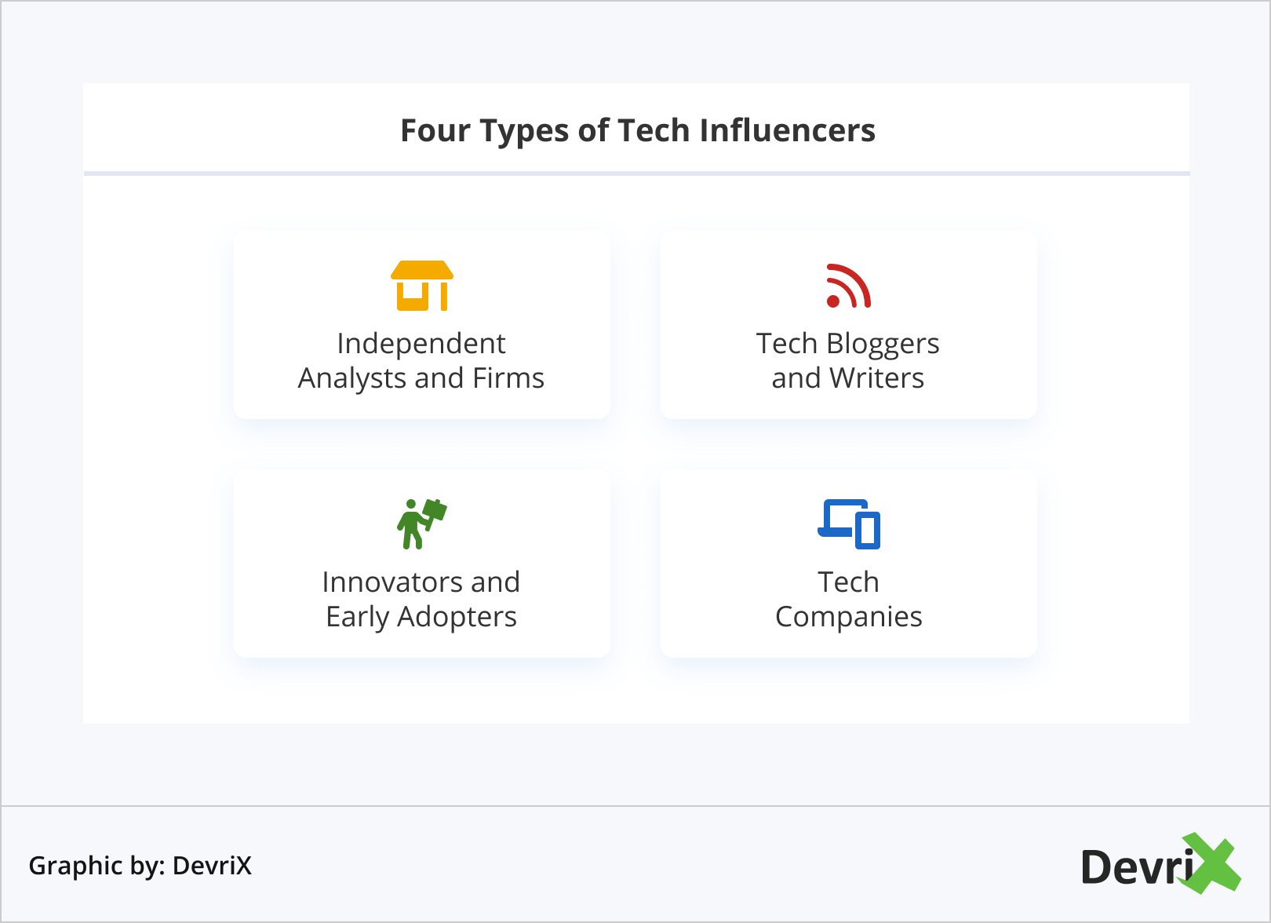Click the word 'Influencers' in the title
This screenshot has width=1271, height=923.
[x=787, y=130]
